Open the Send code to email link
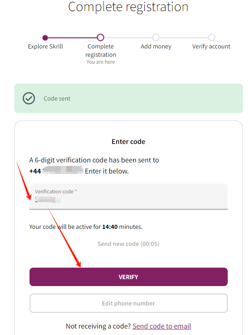The width and height of the screenshot is (248, 335). click(161, 326)
